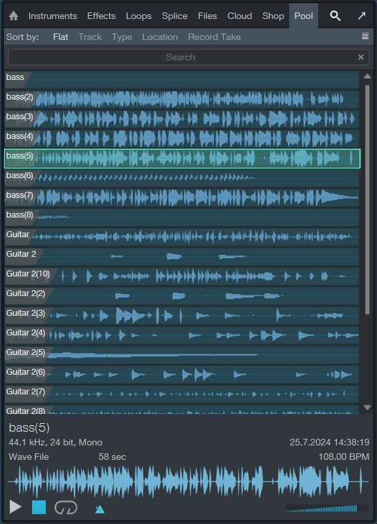The image size is (377, 524).
Task: Adjust the preview volume slider
Action: pos(327,508)
